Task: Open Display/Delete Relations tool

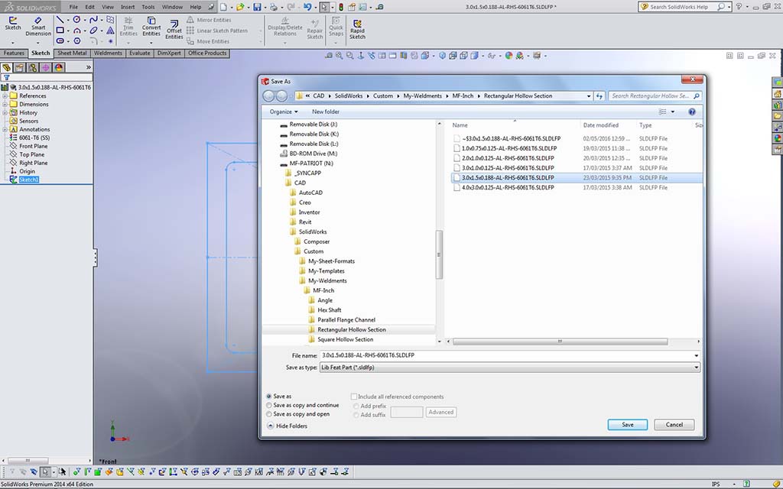Action: (x=285, y=25)
